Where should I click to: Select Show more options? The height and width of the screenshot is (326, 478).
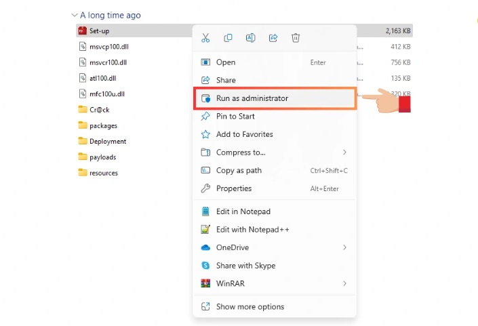(x=275, y=306)
